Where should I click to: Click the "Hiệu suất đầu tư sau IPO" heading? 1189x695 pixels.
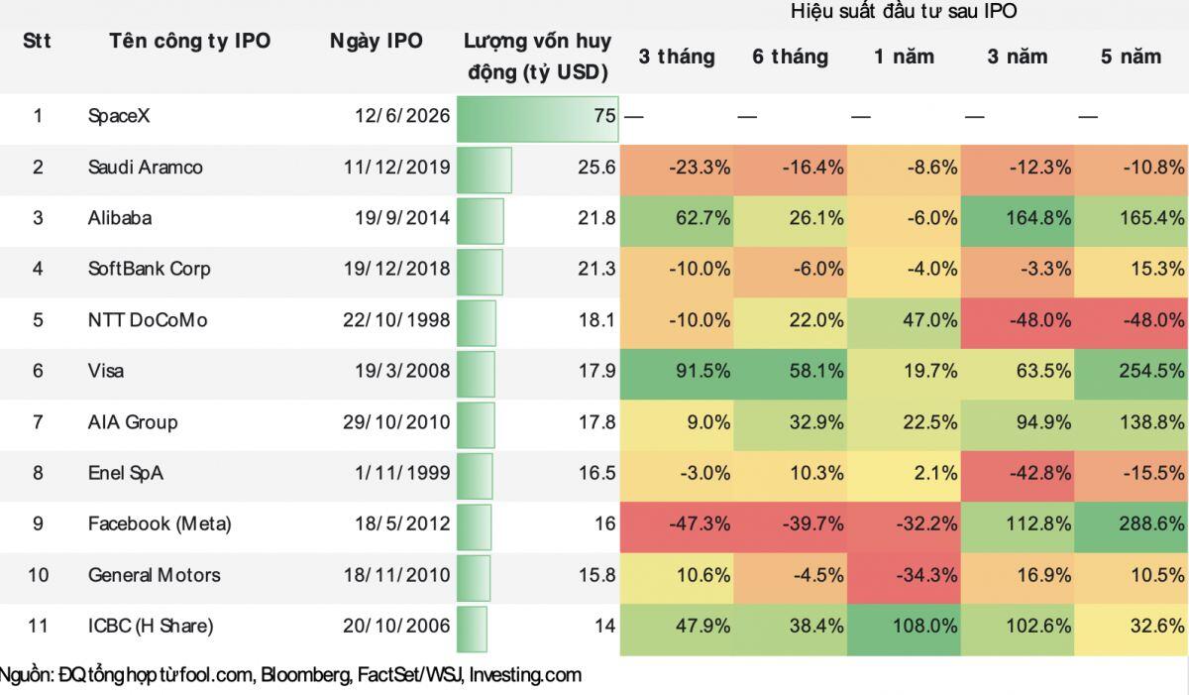[x=904, y=12]
